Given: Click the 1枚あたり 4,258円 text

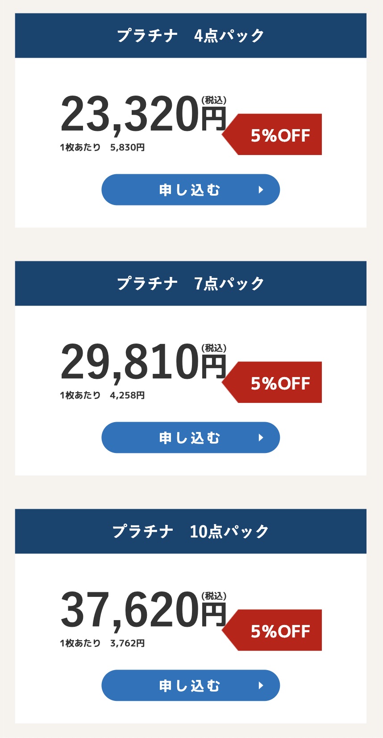Looking at the screenshot, I should [102, 395].
